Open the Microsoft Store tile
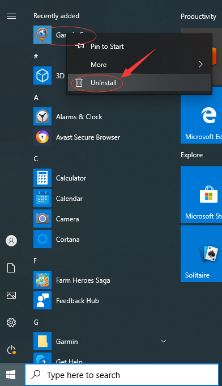The width and height of the screenshot is (222, 386). pos(202,195)
